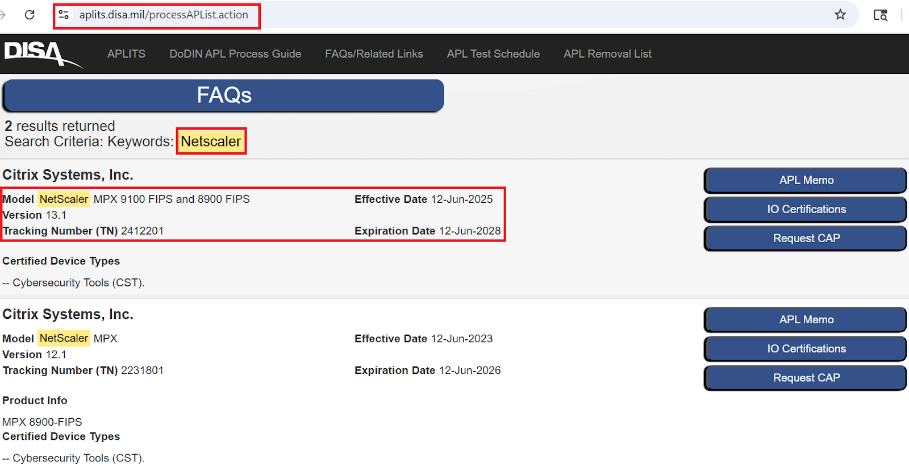Bookmark this page with the star icon
The image size is (909, 466).
pos(840,15)
